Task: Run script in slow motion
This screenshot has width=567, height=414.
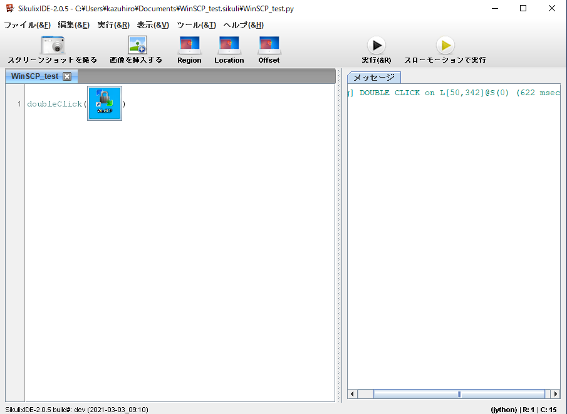Action: click(x=445, y=45)
